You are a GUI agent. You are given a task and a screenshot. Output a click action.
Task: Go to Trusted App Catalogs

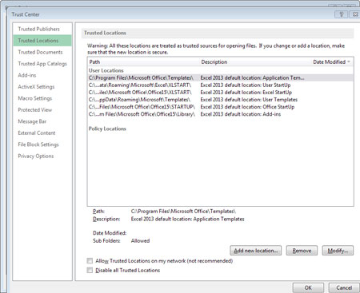42,64
